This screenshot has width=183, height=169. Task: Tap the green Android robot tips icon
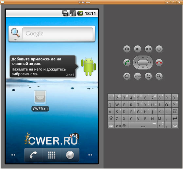pyautogui.click(x=89, y=66)
